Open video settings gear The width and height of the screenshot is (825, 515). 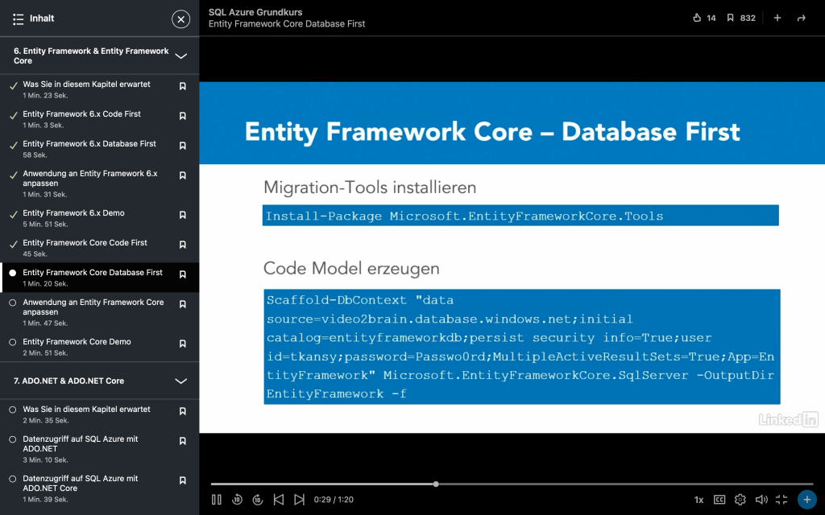coord(740,500)
